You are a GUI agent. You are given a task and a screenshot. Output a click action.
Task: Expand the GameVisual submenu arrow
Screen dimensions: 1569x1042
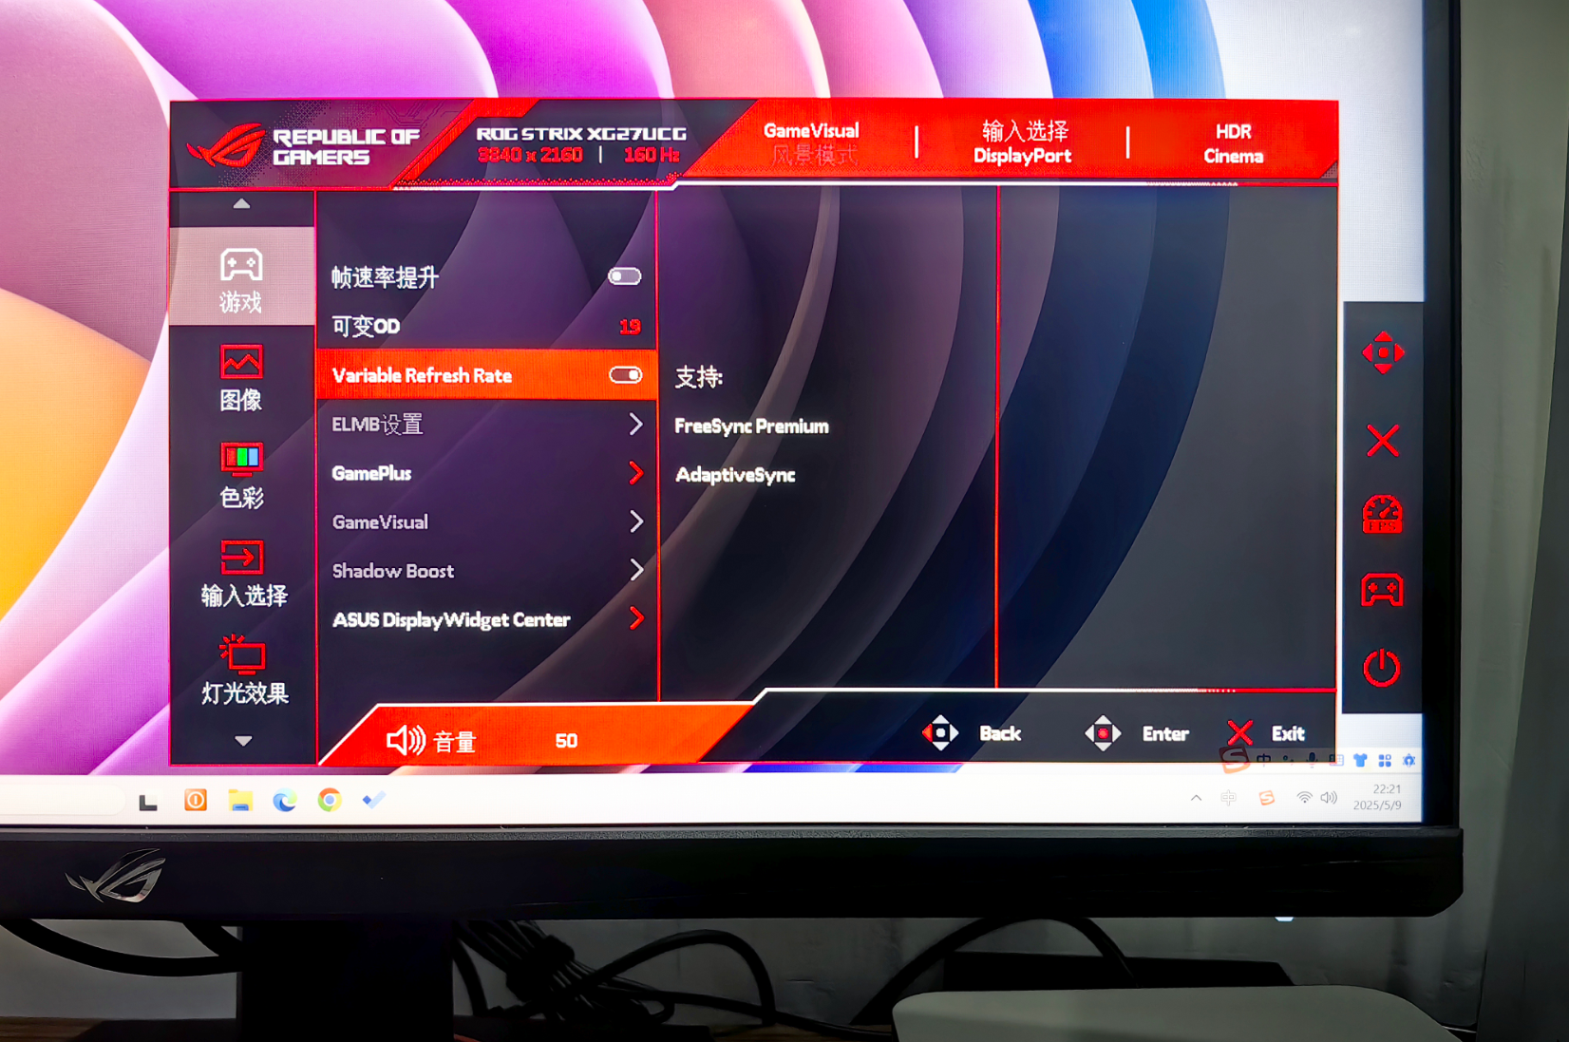(636, 521)
